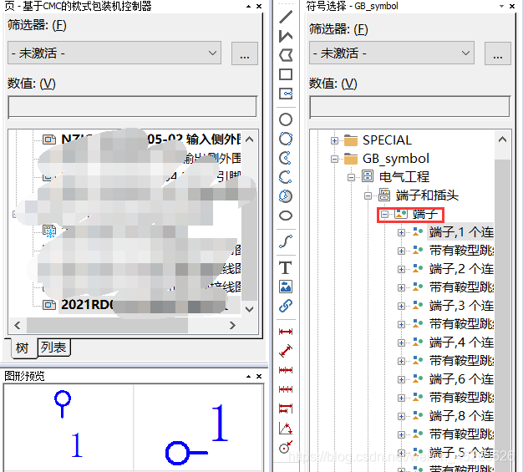Expand the 端子,1 个连 item
The width and height of the screenshot is (523, 472).
coord(401,232)
